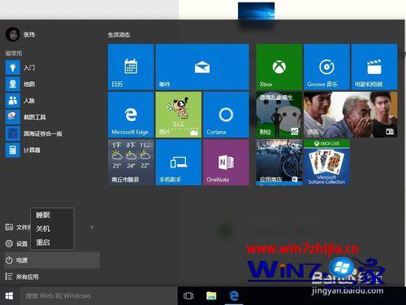The height and width of the screenshot is (305, 406).
Task: Launch the Microsoft Edge tile
Action: pos(131,115)
